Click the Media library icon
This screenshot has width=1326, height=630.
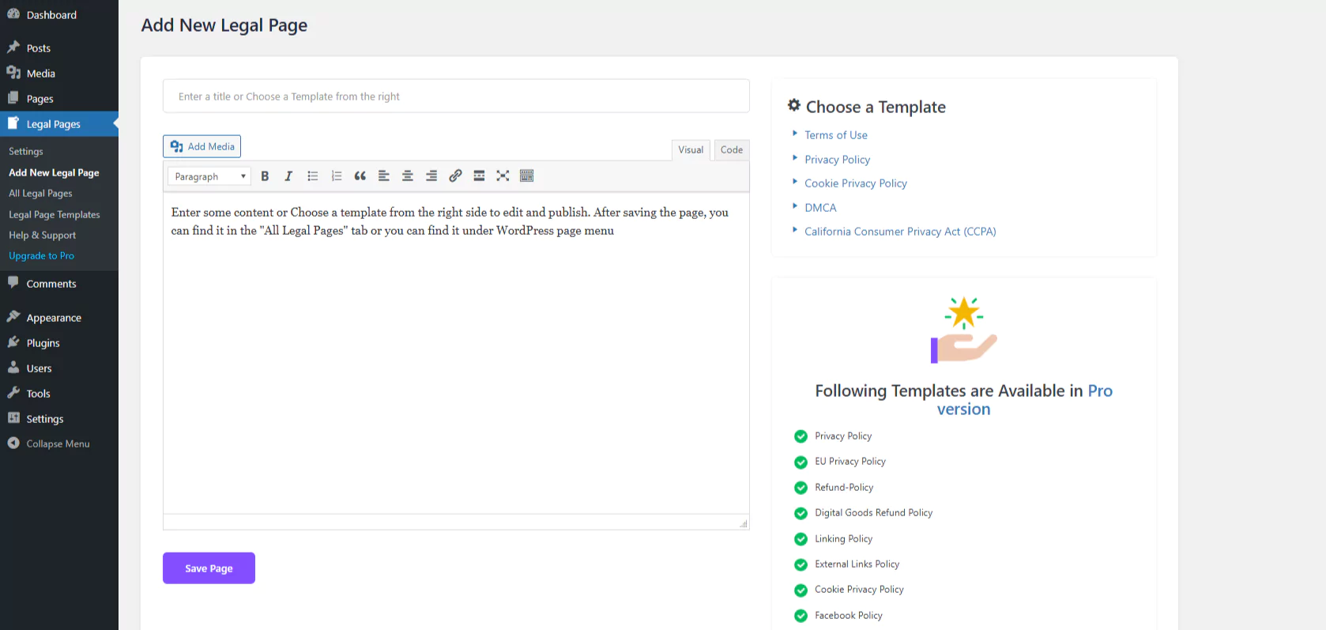pos(13,73)
